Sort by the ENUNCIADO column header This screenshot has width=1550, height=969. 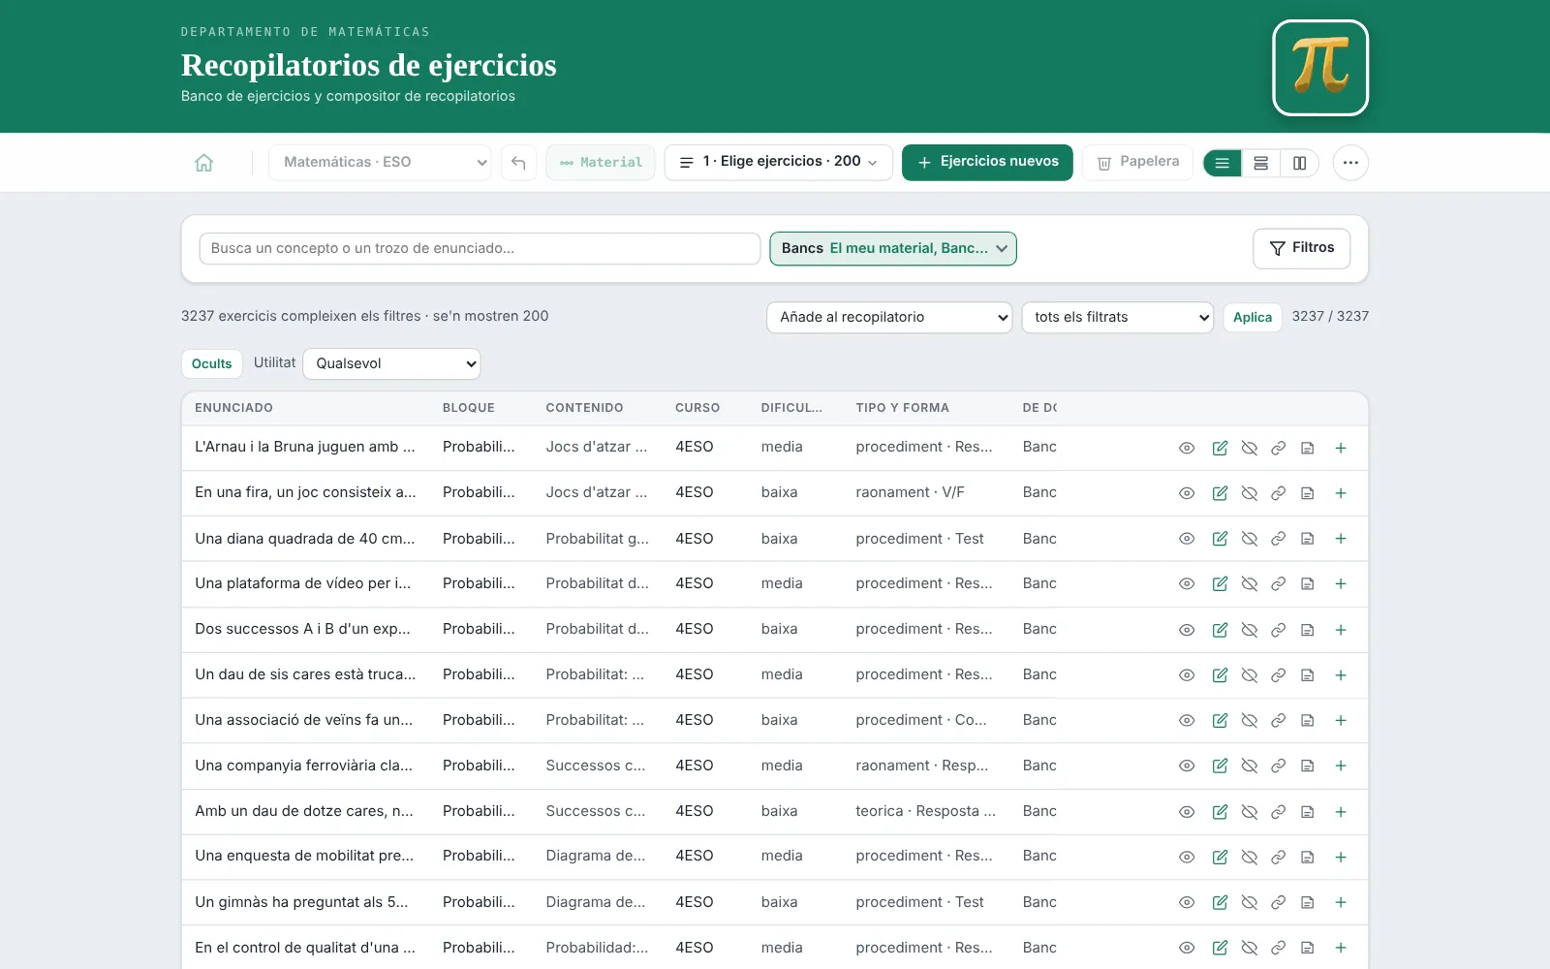(x=233, y=408)
